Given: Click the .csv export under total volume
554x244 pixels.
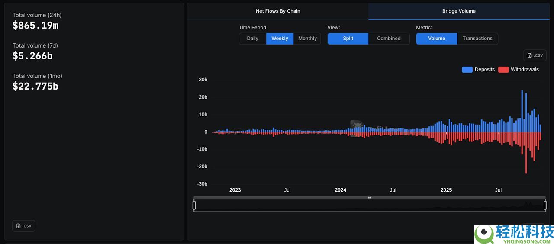Looking at the screenshot, I should [24, 226].
